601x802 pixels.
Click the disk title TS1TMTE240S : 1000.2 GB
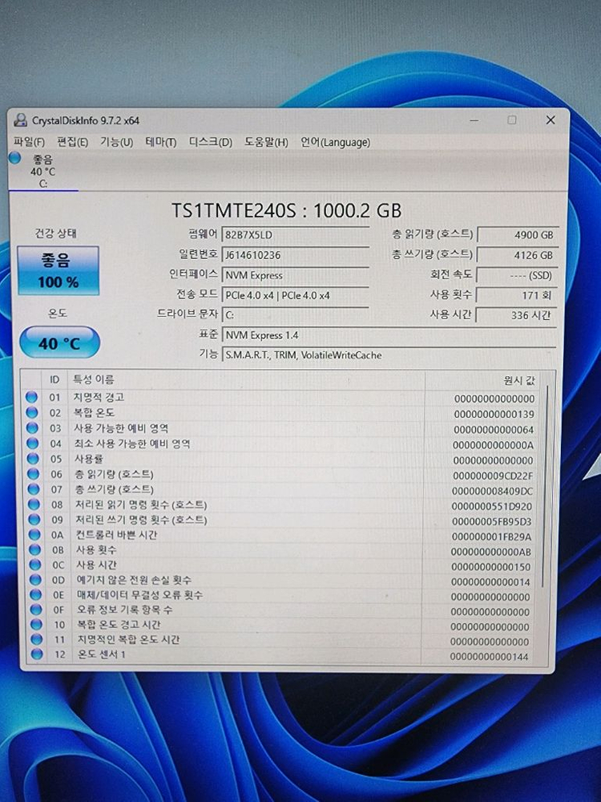(286, 210)
